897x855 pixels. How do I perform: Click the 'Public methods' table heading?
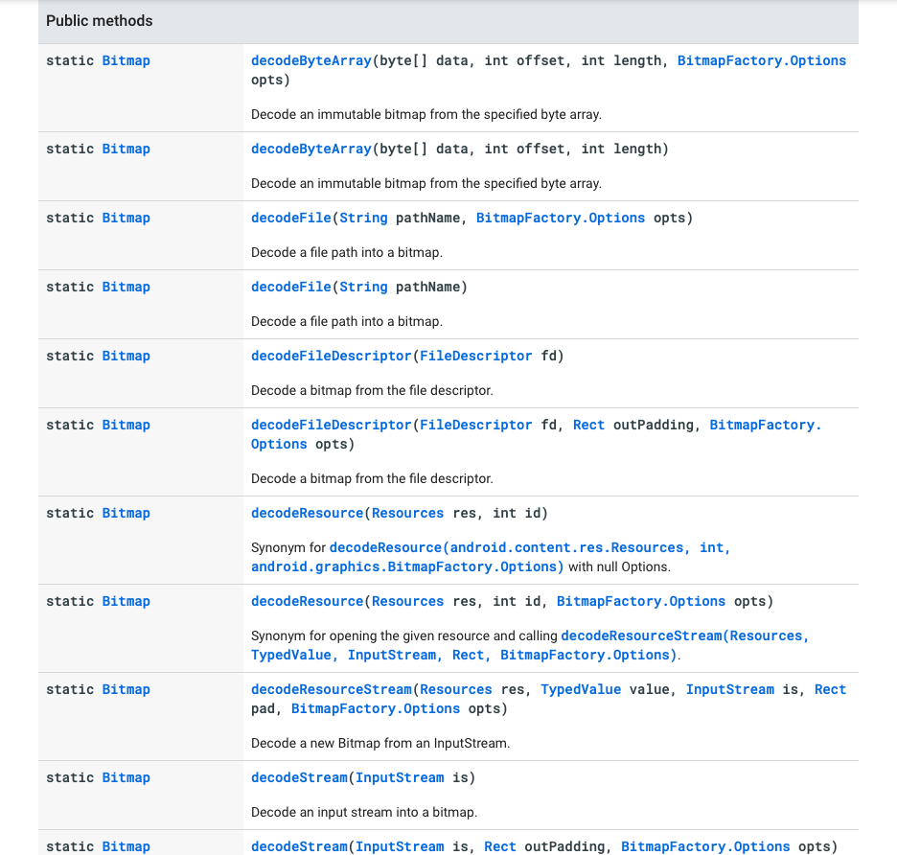99,21
